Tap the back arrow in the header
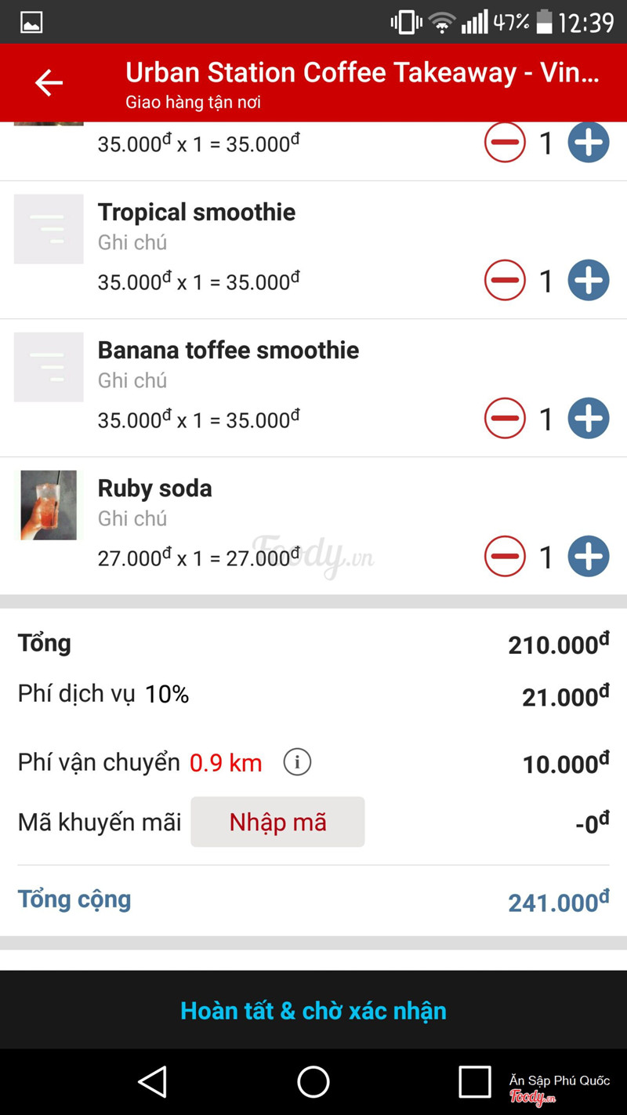The height and width of the screenshot is (1115, 627). 49,83
